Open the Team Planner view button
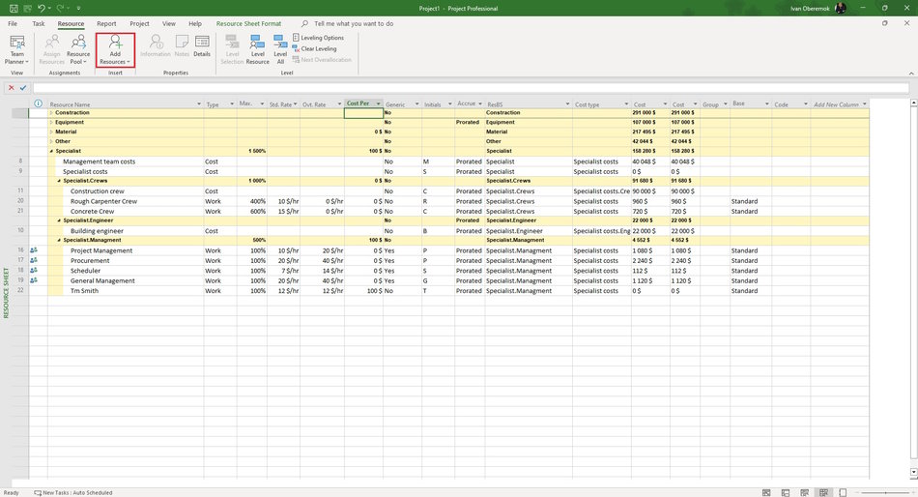Screen dimensions: 918x497 pos(17,49)
